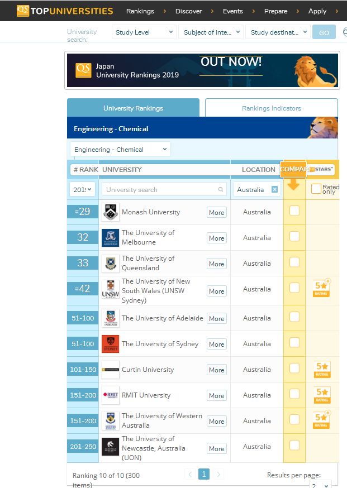Open the University of Melbourne logo
Screen dimensions: 347x488
[x=111, y=238]
